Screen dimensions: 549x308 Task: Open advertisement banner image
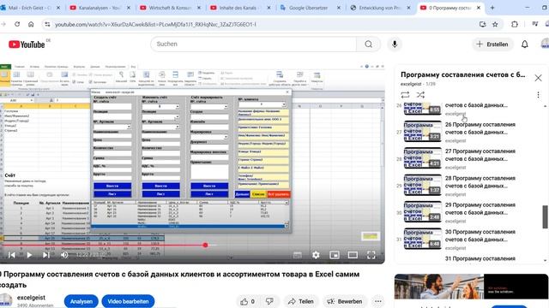coord(471,287)
